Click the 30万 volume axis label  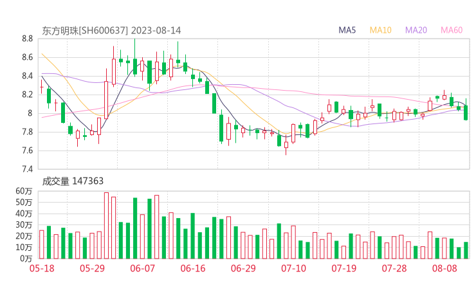coord(24,224)
